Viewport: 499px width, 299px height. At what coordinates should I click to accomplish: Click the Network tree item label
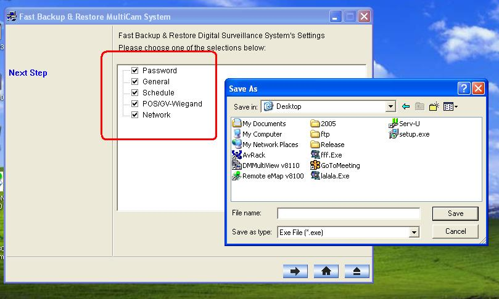pyautogui.click(x=156, y=115)
